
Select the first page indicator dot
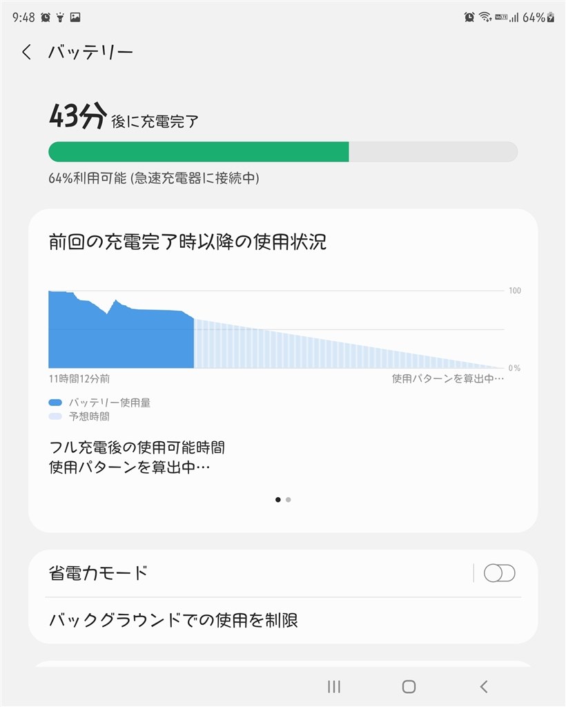point(279,499)
